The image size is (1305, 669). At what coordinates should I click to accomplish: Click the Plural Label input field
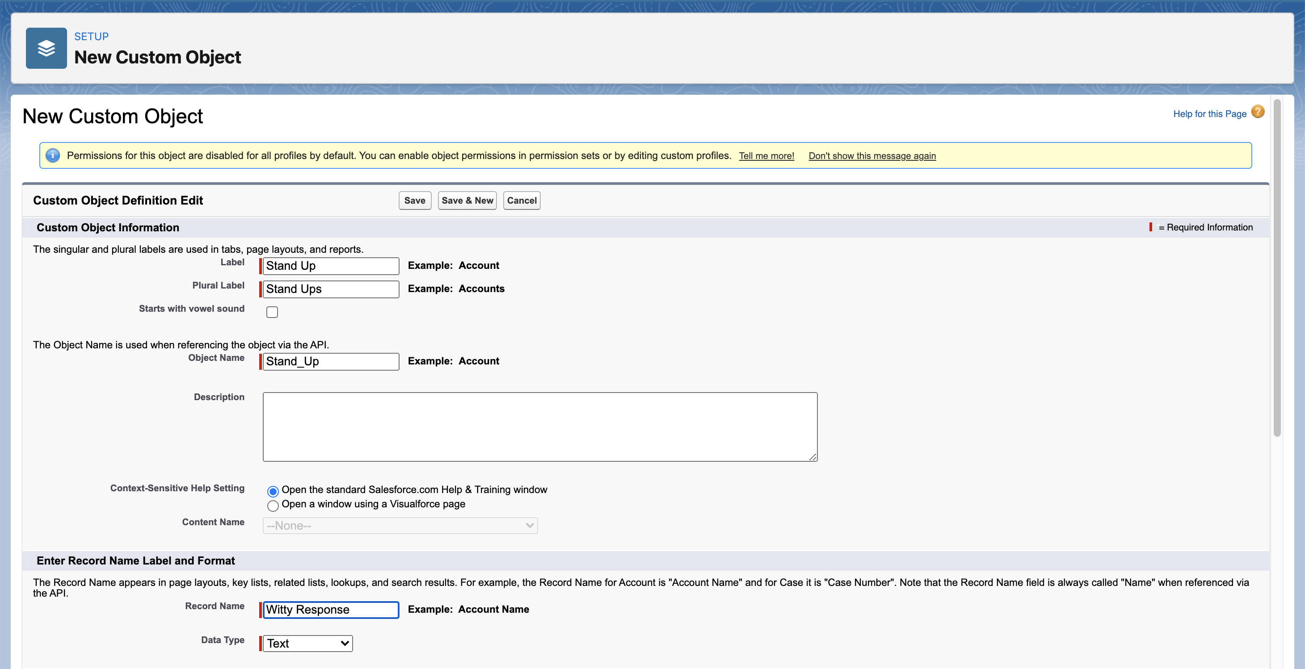(330, 289)
